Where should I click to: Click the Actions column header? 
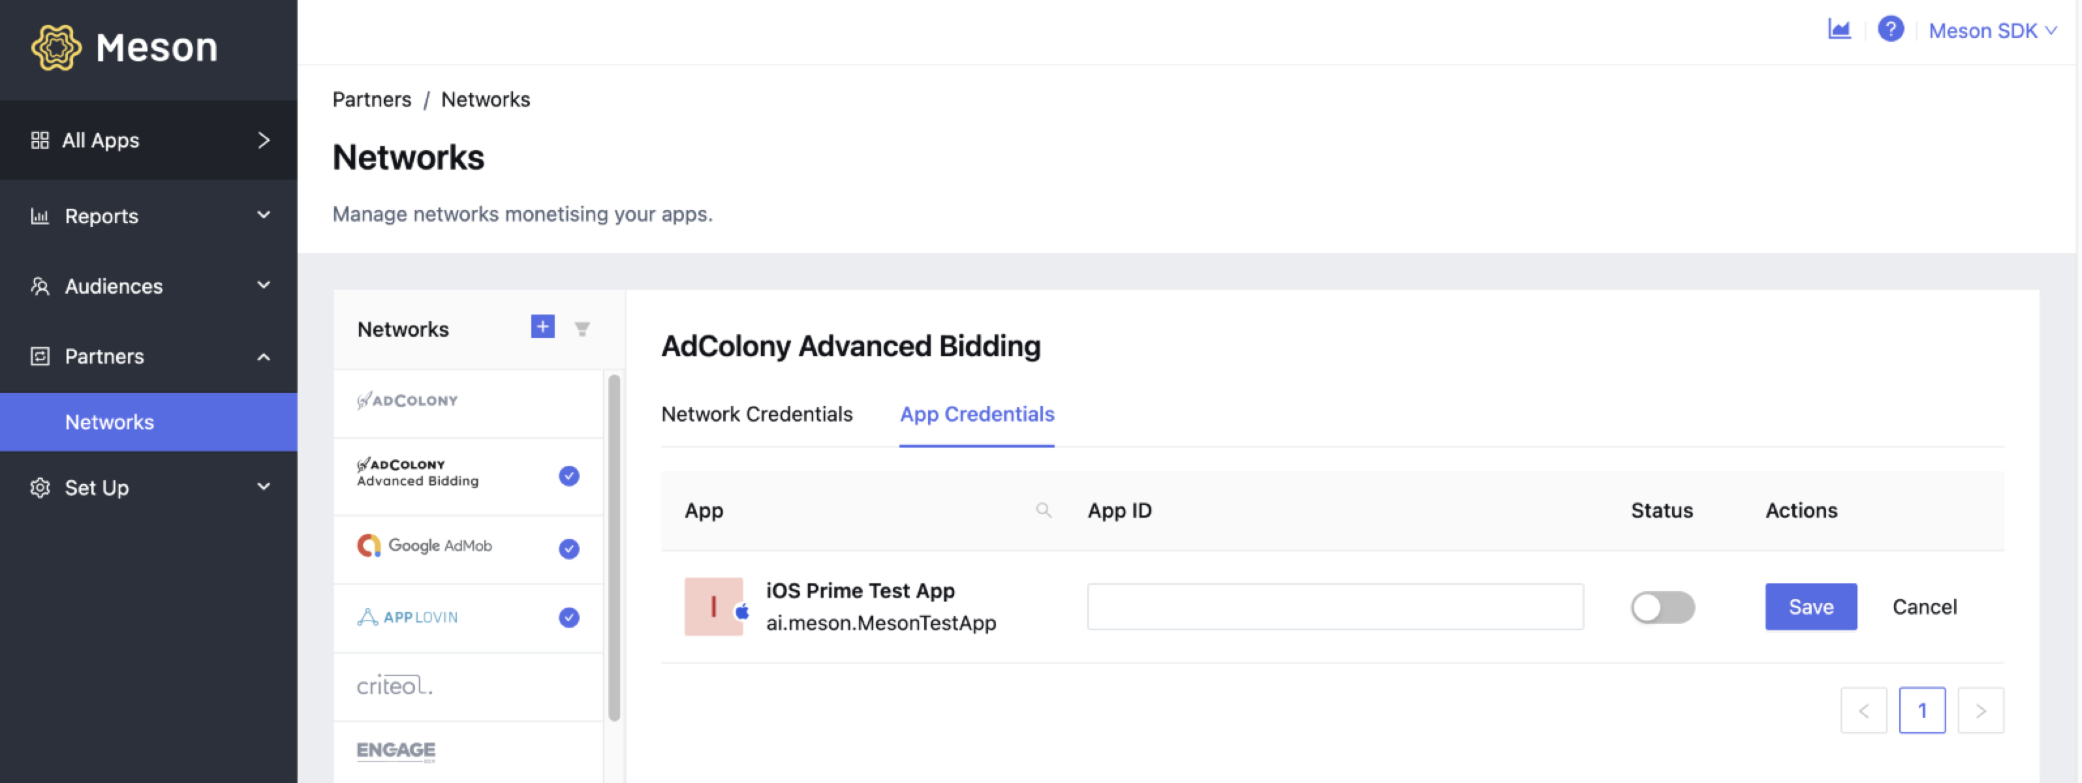click(x=1801, y=511)
